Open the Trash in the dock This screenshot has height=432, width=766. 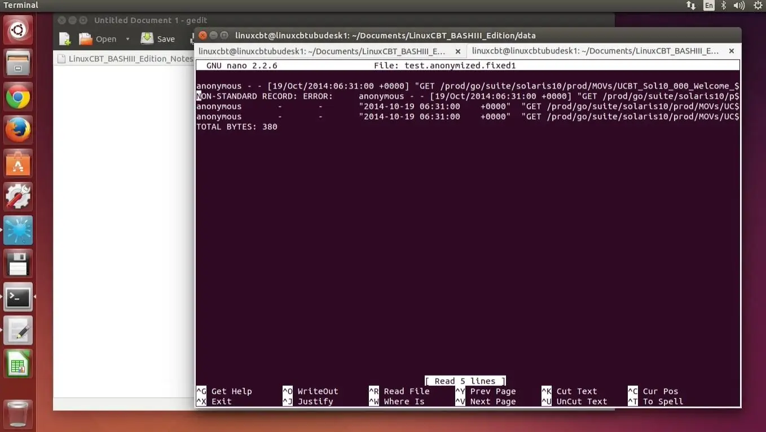(x=18, y=413)
